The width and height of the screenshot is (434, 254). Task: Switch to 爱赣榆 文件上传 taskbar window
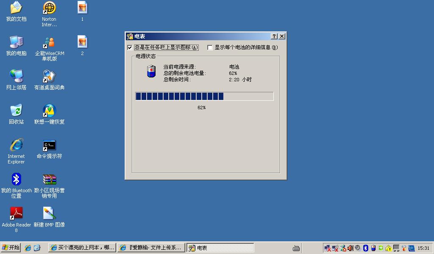151,248
